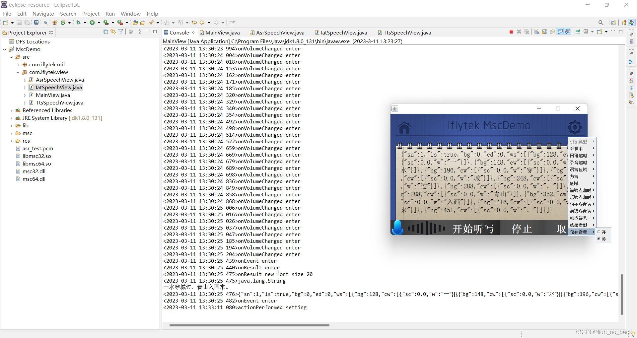
Task: Collapse the MscDemo project node
Action: click(5, 49)
